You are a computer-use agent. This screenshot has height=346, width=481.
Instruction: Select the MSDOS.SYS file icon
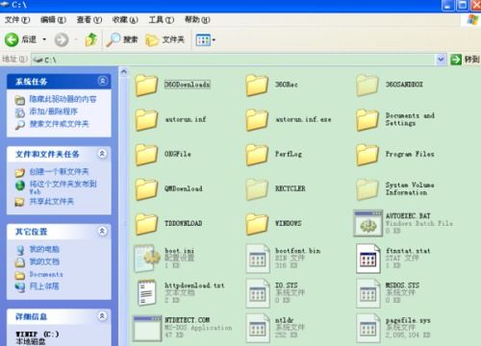pos(368,293)
